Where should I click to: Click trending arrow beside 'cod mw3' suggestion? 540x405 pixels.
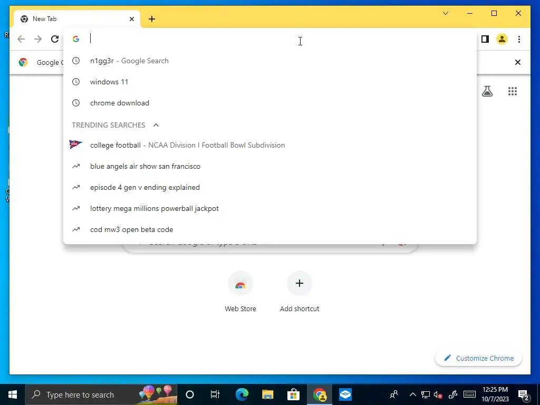tap(76, 229)
